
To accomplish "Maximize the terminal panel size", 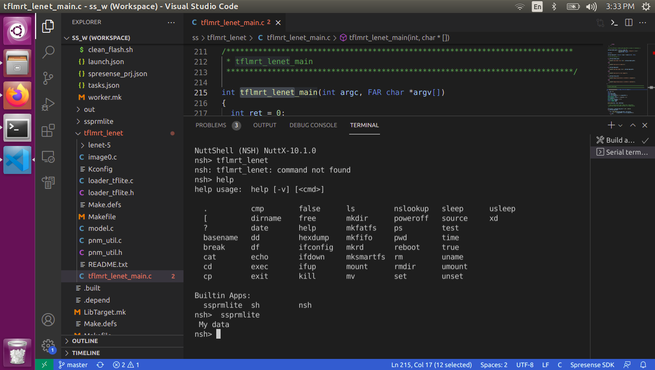I will [x=633, y=125].
